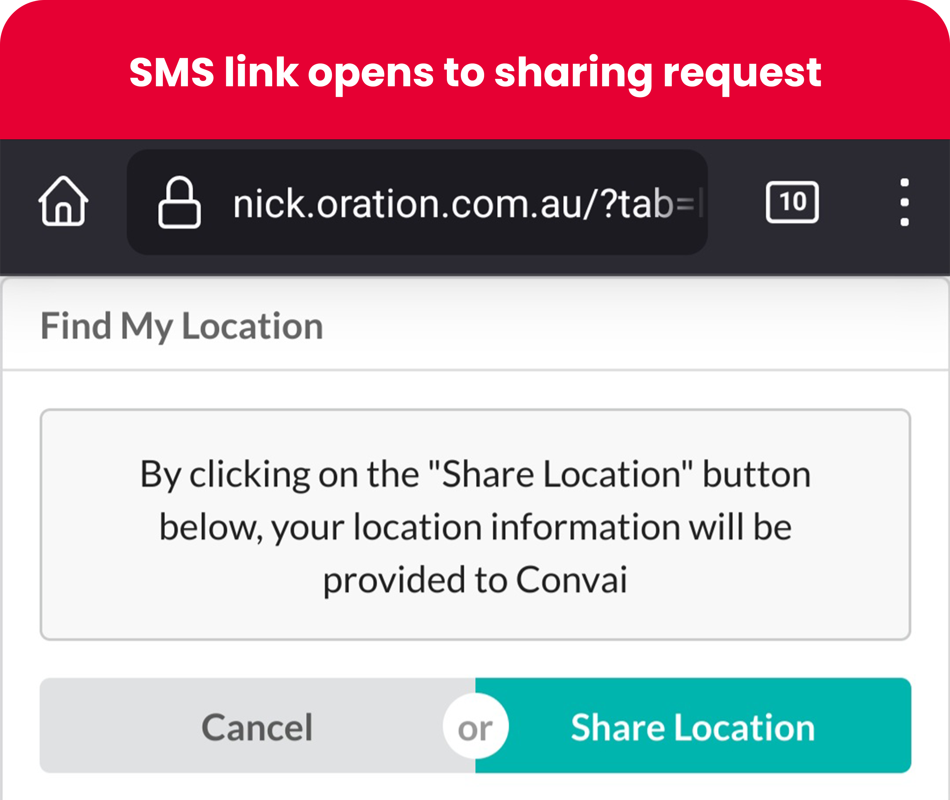The height and width of the screenshot is (800, 950).
Task: Click the location consent message box
Action: [475, 524]
